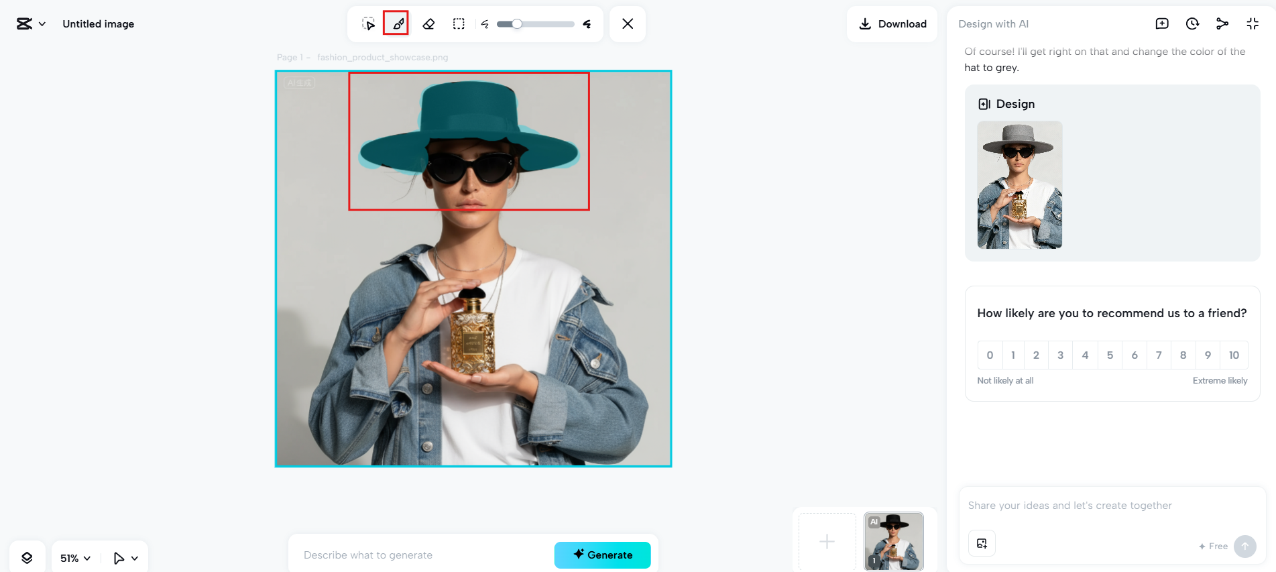Rate recommendation as 5
This screenshot has height=572, width=1276.
point(1110,355)
